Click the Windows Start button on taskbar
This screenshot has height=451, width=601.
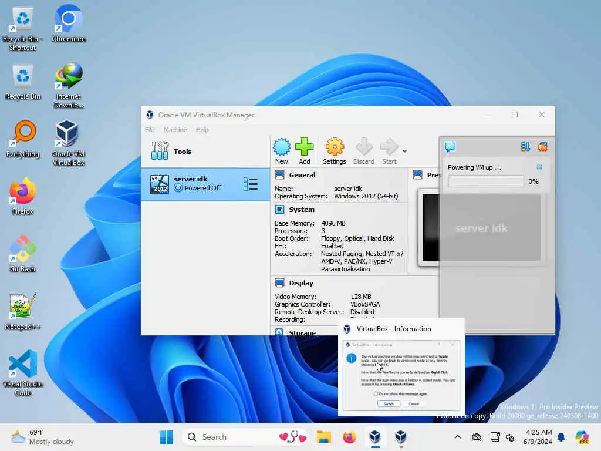(x=166, y=437)
